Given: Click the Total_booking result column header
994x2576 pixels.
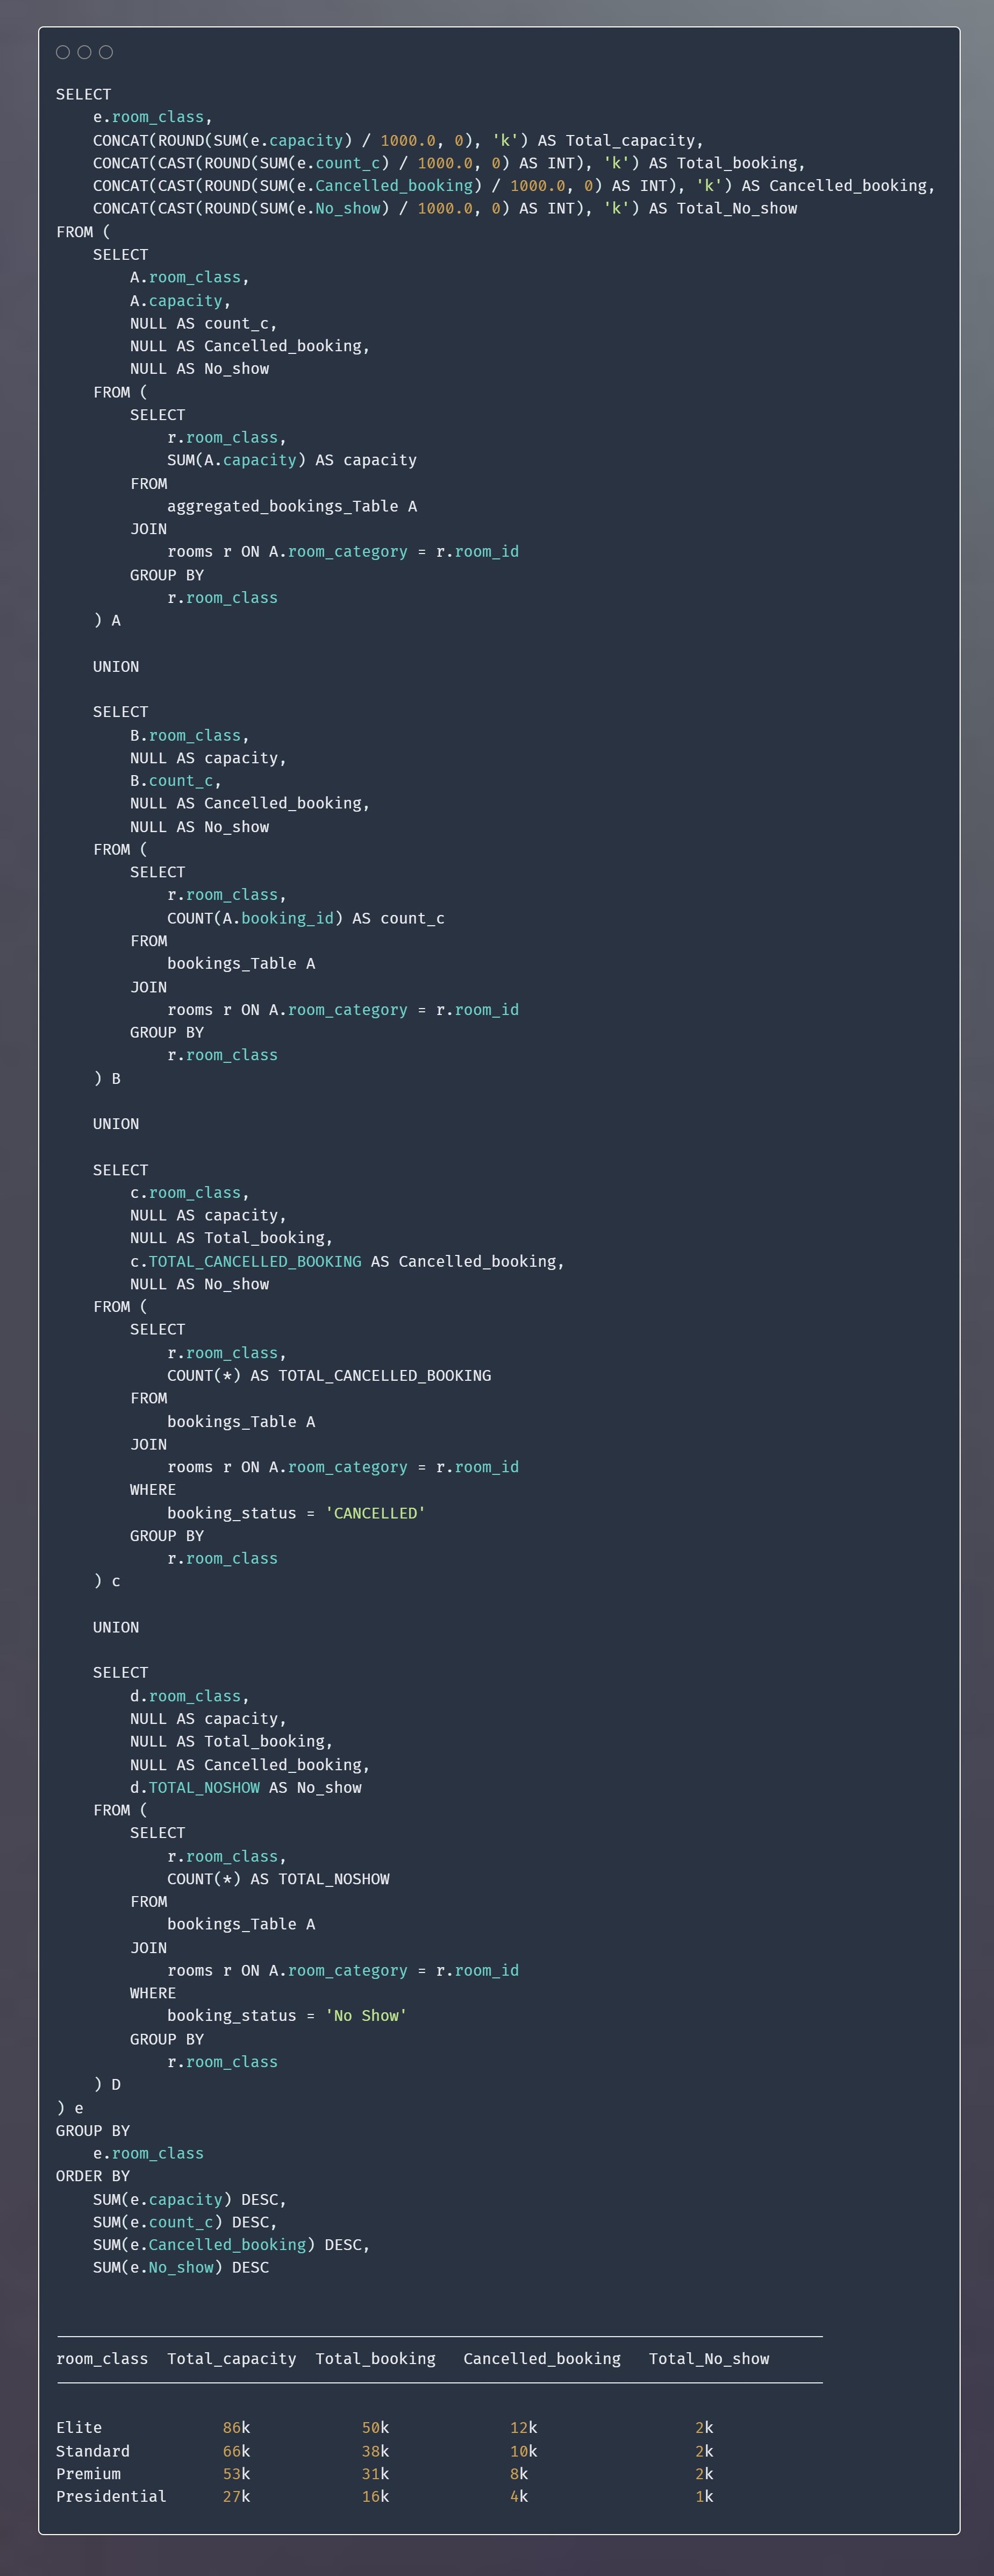Looking at the screenshot, I should pos(376,2358).
